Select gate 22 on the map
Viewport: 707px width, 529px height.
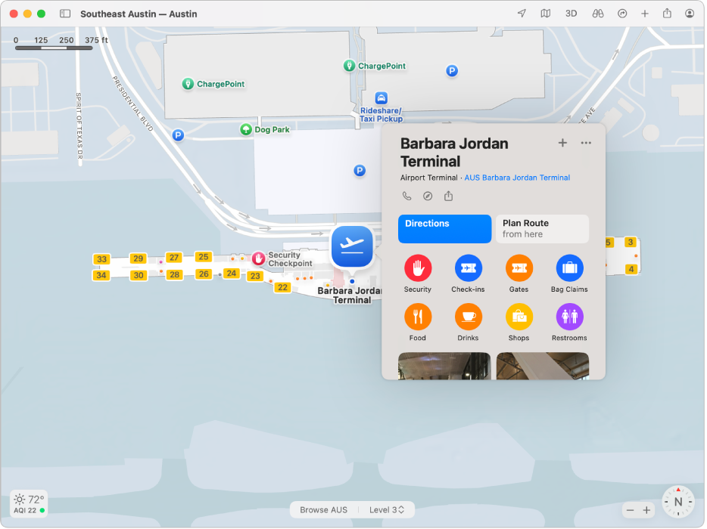(282, 287)
